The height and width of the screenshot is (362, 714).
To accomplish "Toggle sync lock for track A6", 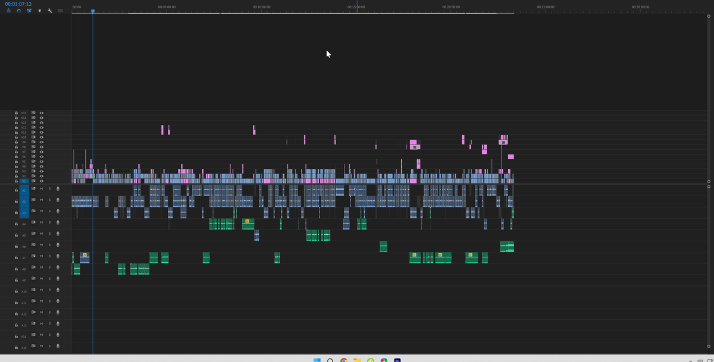I will point(33,244).
